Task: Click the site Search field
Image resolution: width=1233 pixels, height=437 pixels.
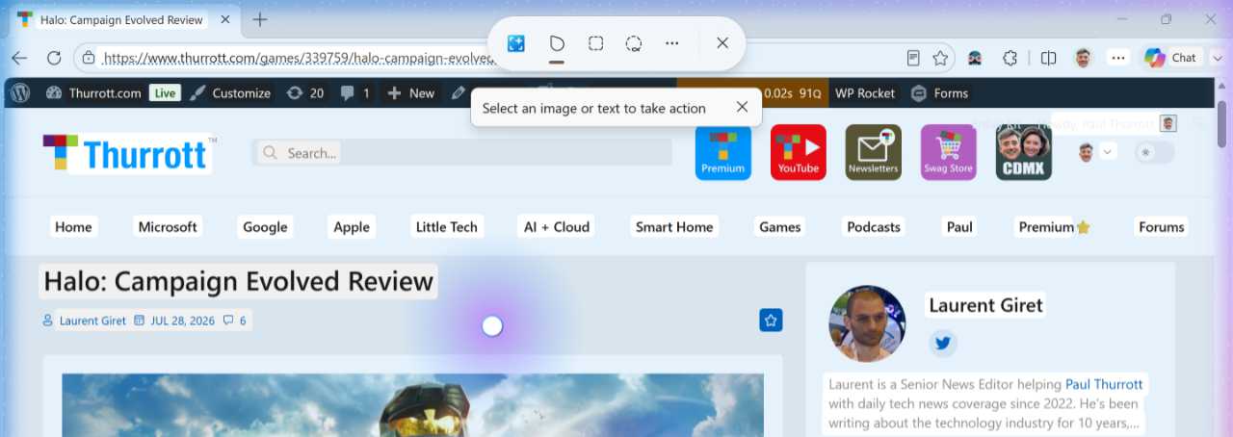Action: (462, 152)
